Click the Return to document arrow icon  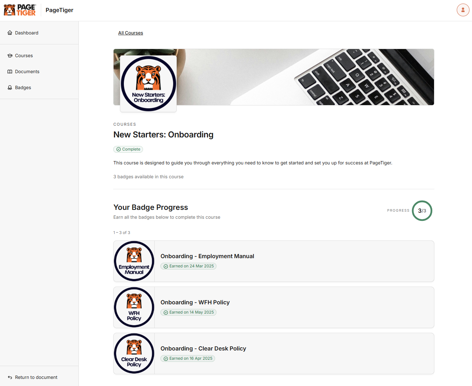[10, 377]
